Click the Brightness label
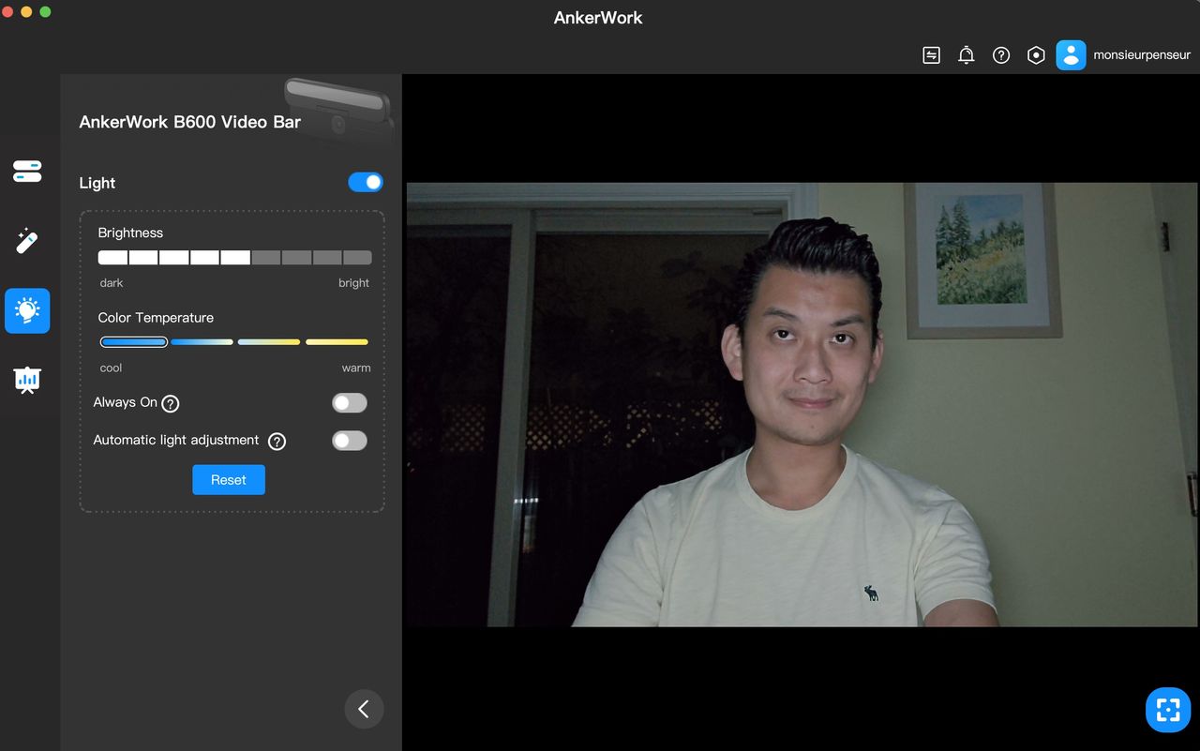This screenshot has width=1200, height=751. click(130, 233)
